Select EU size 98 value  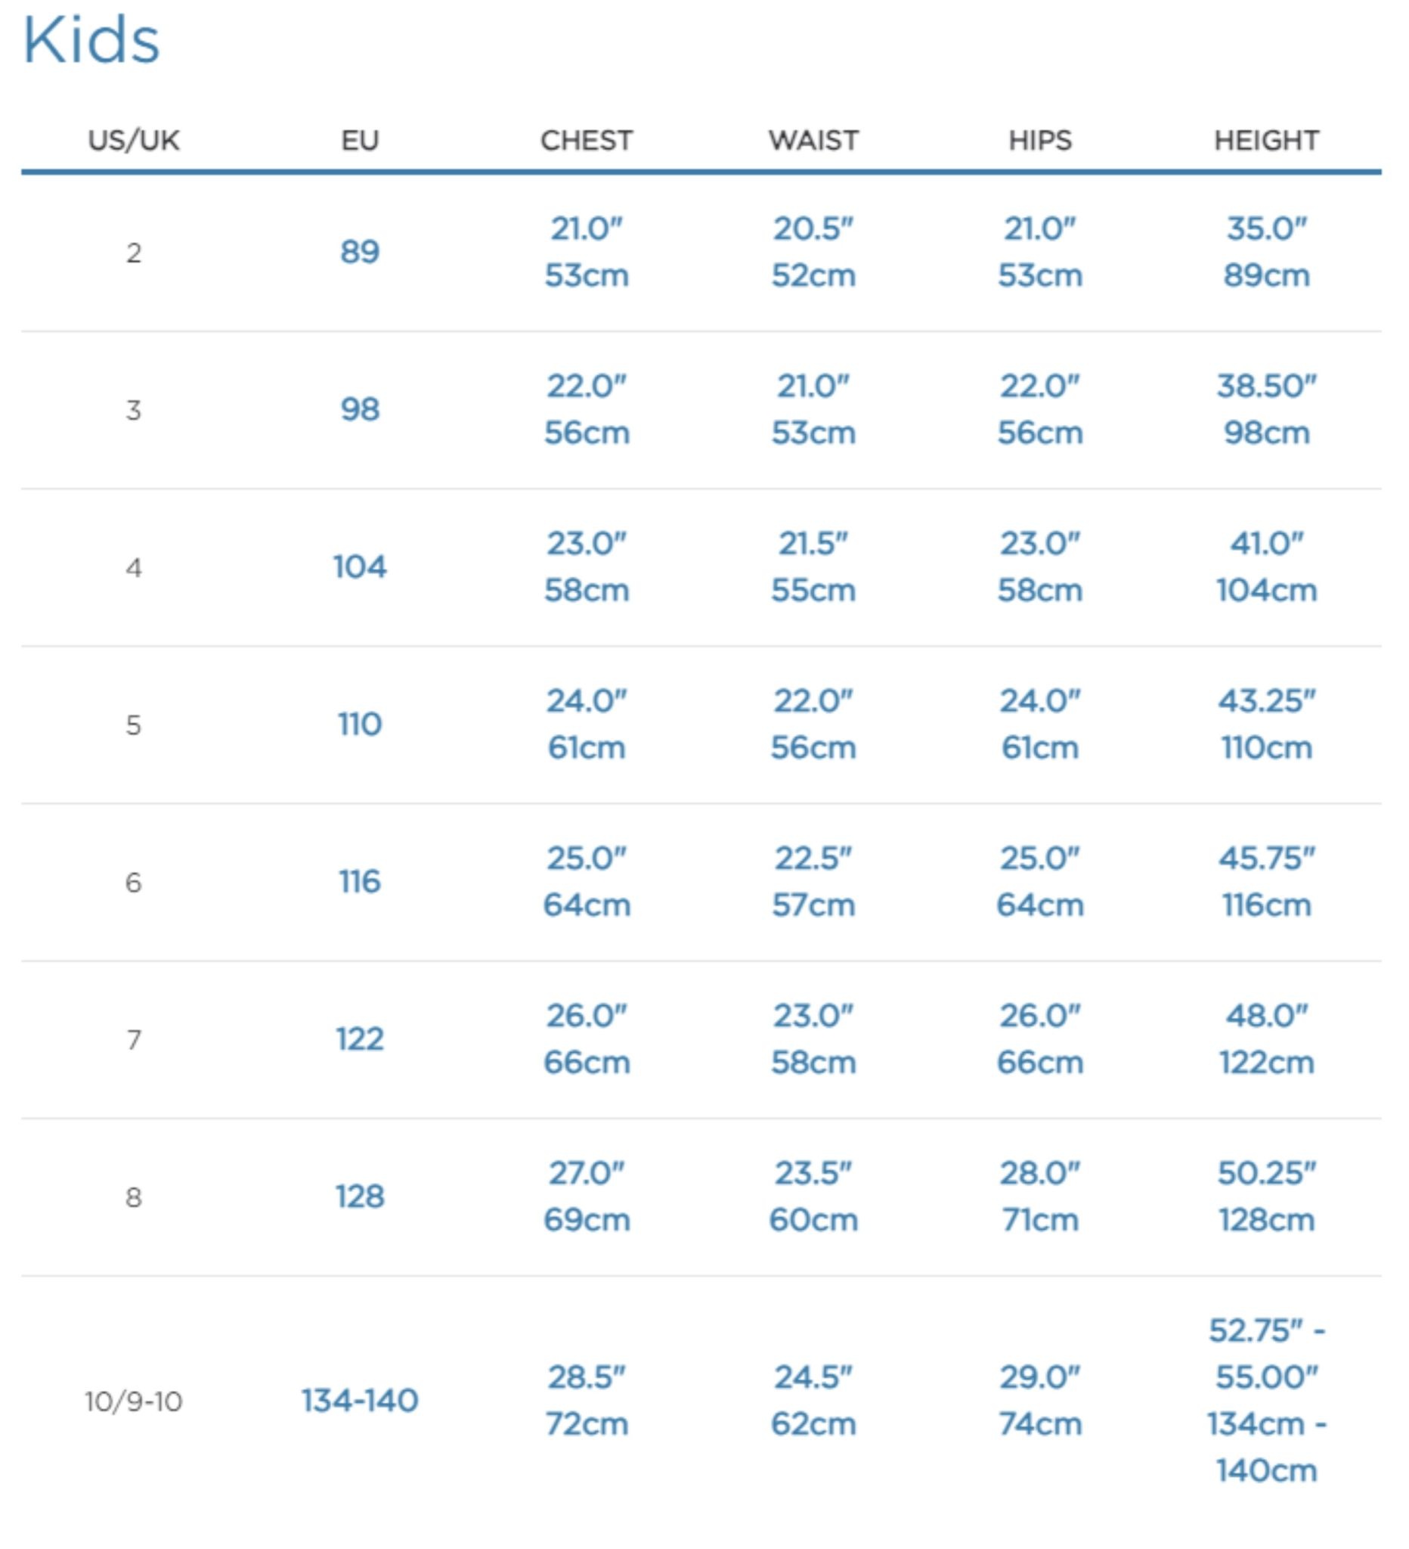pos(360,409)
